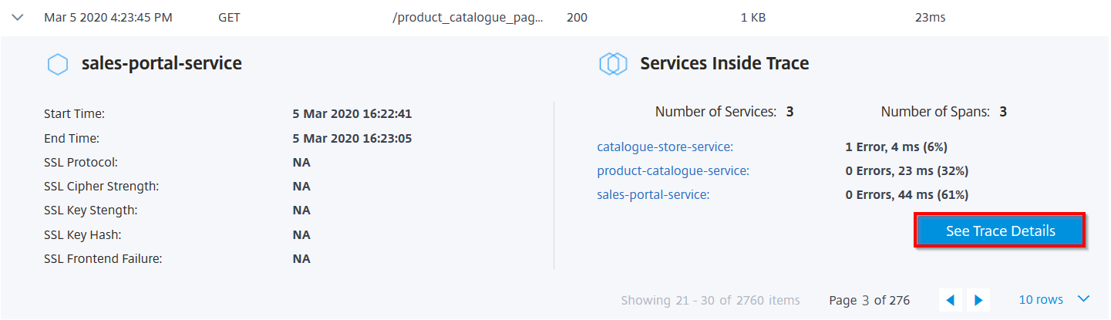Image resolution: width=1111 pixels, height=320 pixels.
Task: Click the GET method cell
Action: coord(230,18)
